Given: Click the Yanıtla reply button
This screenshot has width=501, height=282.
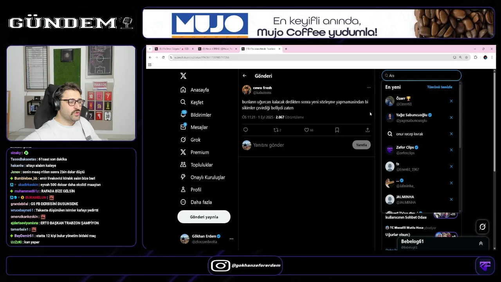Looking at the screenshot, I should click(x=361, y=145).
